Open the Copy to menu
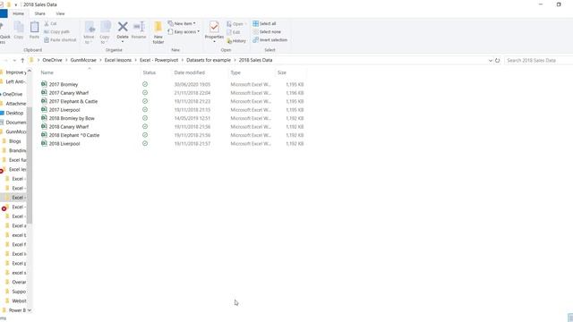The height and width of the screenshot is (322, 573). (105, 32)
